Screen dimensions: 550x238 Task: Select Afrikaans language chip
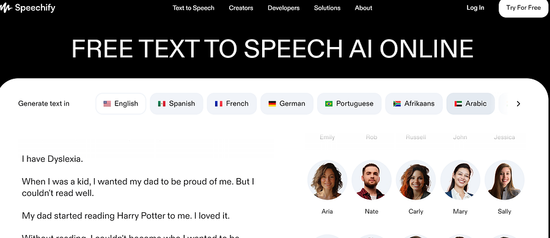point(414,104)
